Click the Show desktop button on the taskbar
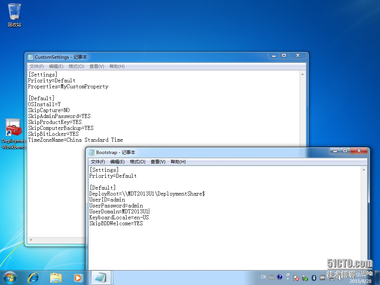 [378, 278]
